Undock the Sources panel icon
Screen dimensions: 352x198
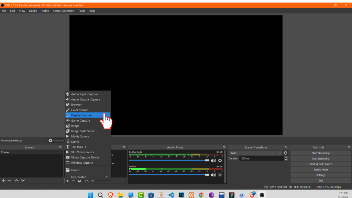click(124, 147)
